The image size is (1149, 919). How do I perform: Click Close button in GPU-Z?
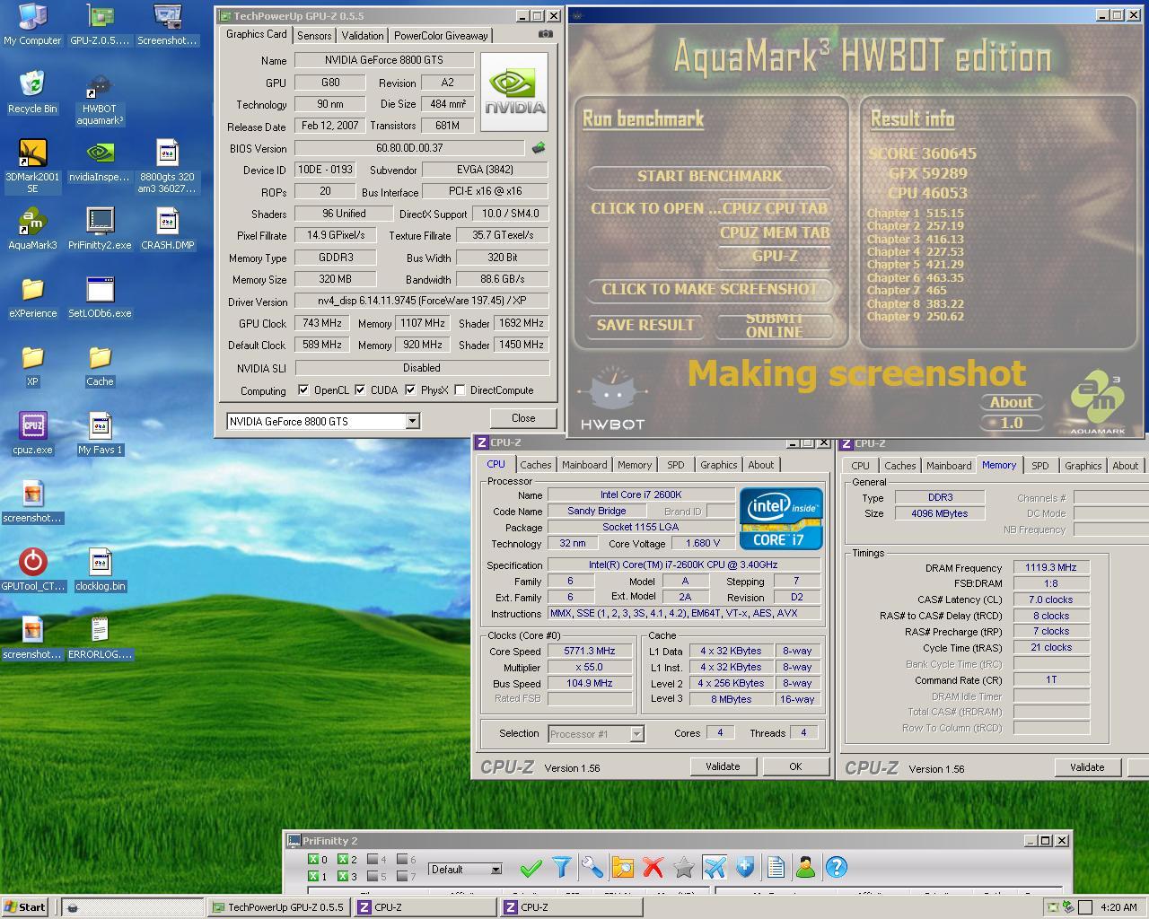point(523,418)
